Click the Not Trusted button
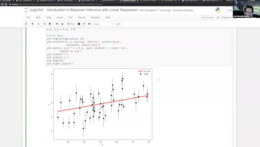Image resolution: width=260 pixels, height=147 pixels. 207,18
